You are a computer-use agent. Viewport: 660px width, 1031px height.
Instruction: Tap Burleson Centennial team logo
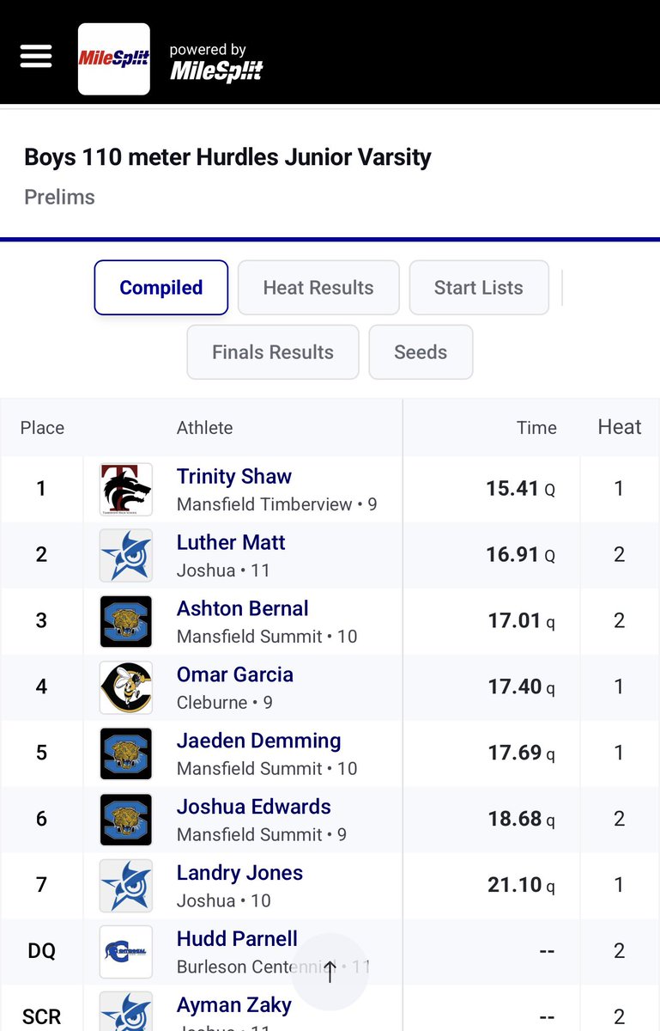pos(126,951)
